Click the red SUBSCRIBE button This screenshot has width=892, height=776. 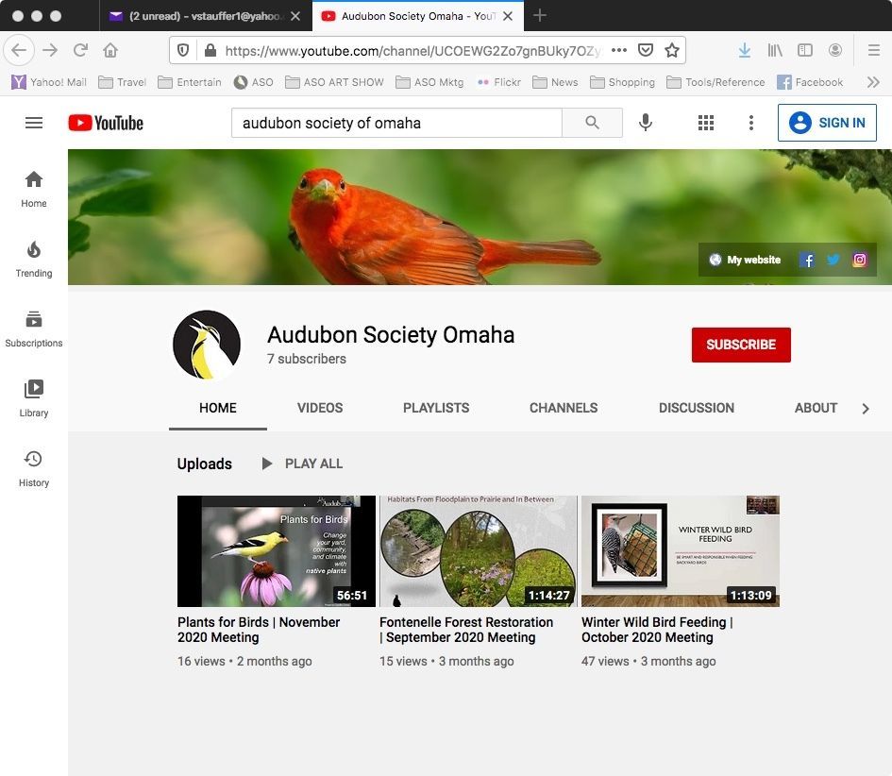coord(741,345)
